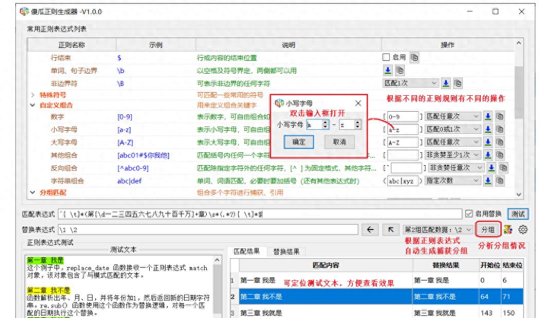Screen dimensions: 539x318
Task: Click the colorful analyze-groups icon beside 分组
Action: (x=508, y=230)
